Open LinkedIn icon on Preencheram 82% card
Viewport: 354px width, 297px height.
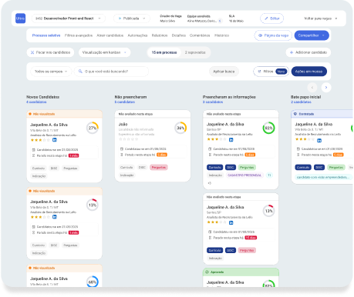[x=231, y=139]
